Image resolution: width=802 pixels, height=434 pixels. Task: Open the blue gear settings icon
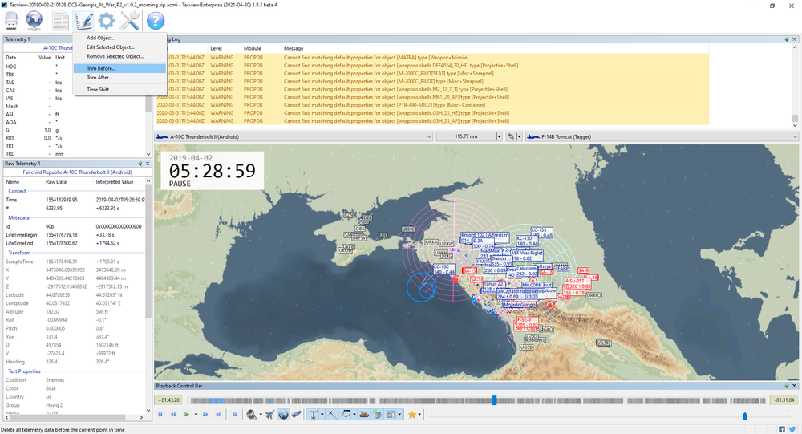(107, 22)
